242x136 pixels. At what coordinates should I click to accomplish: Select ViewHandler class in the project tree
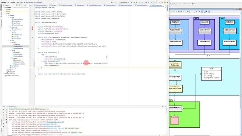pos(17,23)
